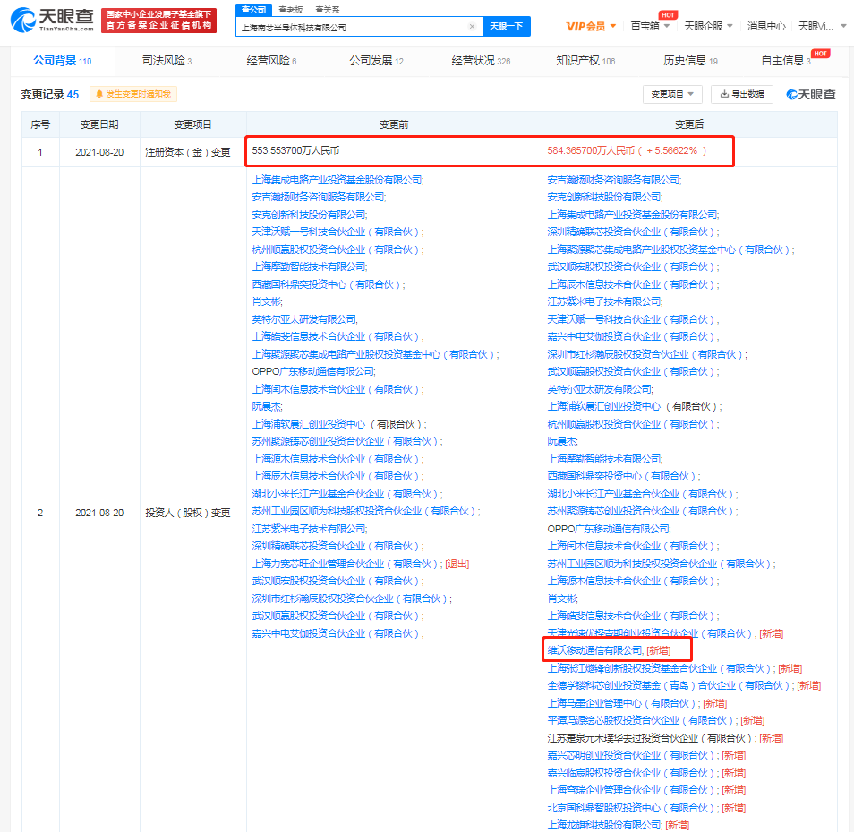Open 北京国科鼎智股权投资中心 link
The height and width of the screenshot is (832, 854).
(x=632, y=808)
